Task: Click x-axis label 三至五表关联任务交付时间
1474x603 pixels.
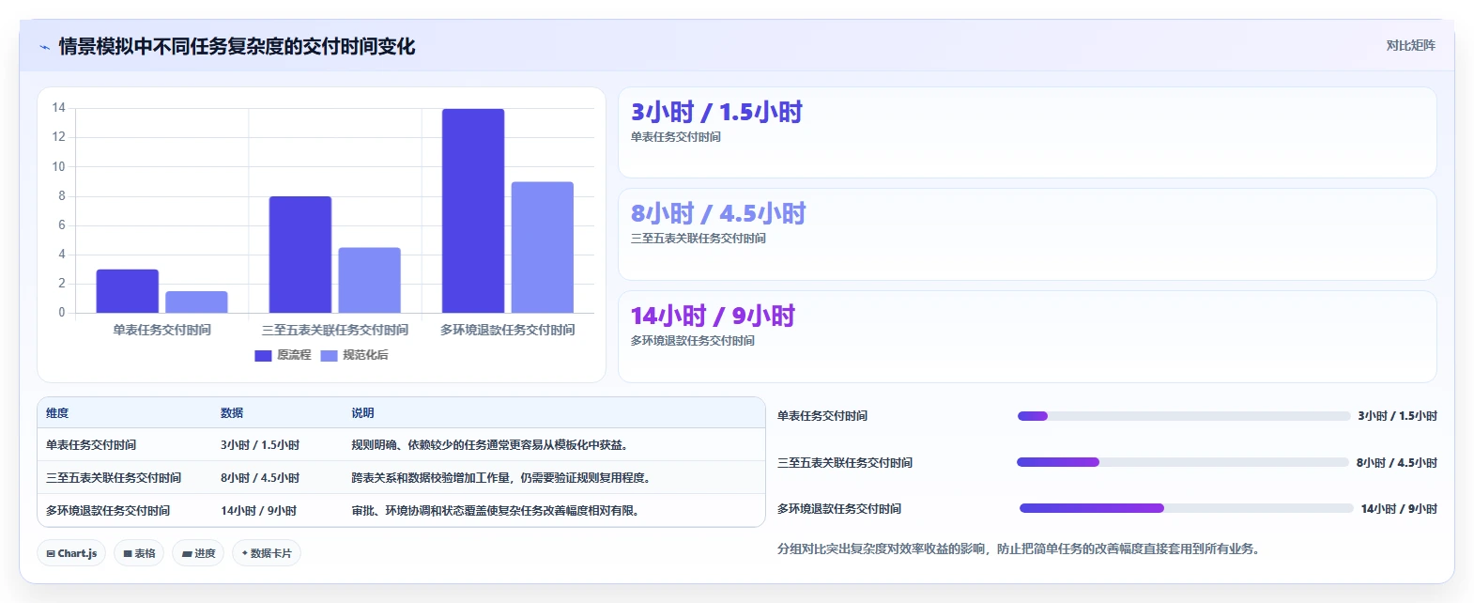Action: [x=334, y=331]
